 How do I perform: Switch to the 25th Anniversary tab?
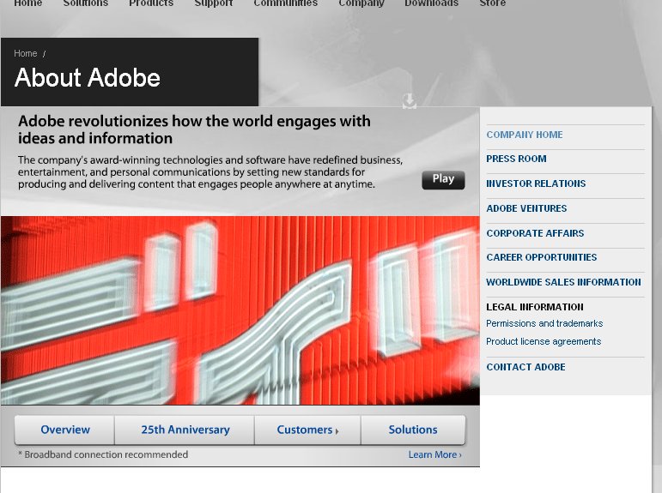(x=185, y=430)
